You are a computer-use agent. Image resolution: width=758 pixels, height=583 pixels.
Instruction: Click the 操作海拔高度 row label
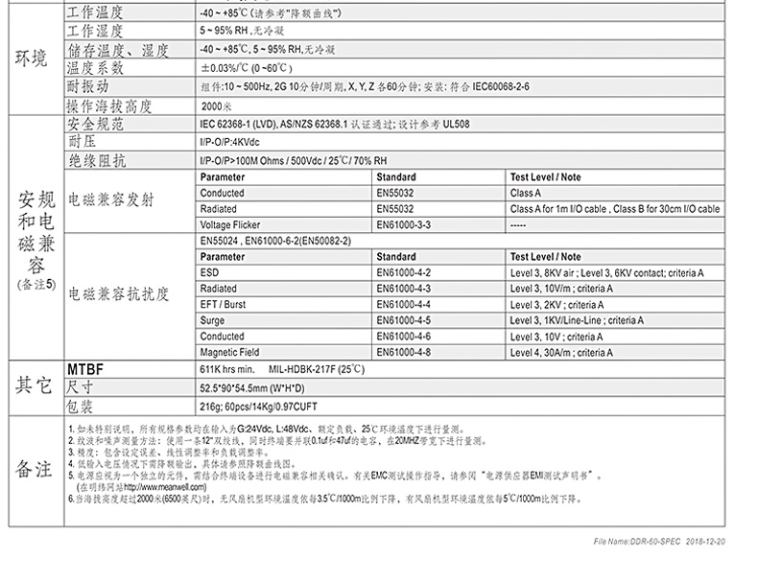(x=109, y=106)
